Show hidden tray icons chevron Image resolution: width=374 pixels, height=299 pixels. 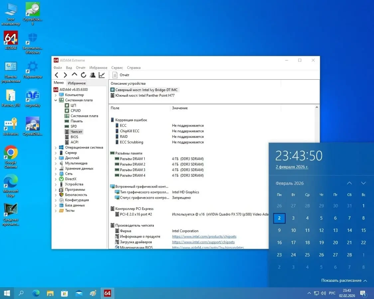pos(309,293)
